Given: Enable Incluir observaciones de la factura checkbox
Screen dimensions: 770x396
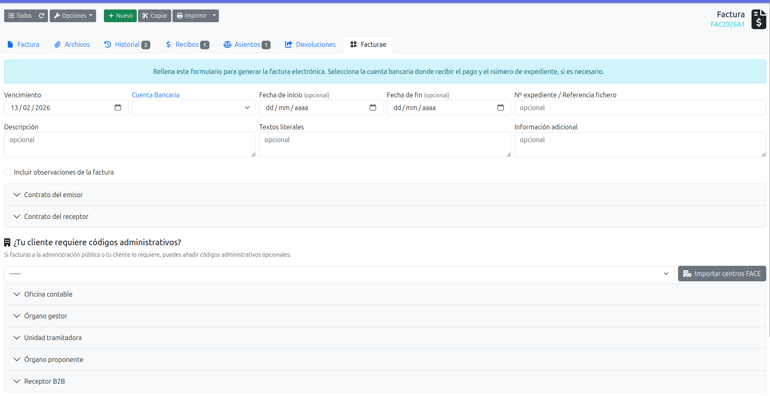Looking at the screenshot, I should click(7, 172).
